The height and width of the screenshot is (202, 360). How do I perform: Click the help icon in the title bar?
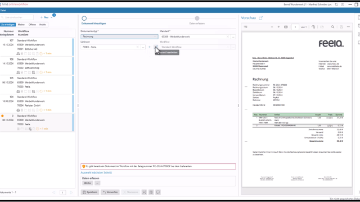point(343,4)
